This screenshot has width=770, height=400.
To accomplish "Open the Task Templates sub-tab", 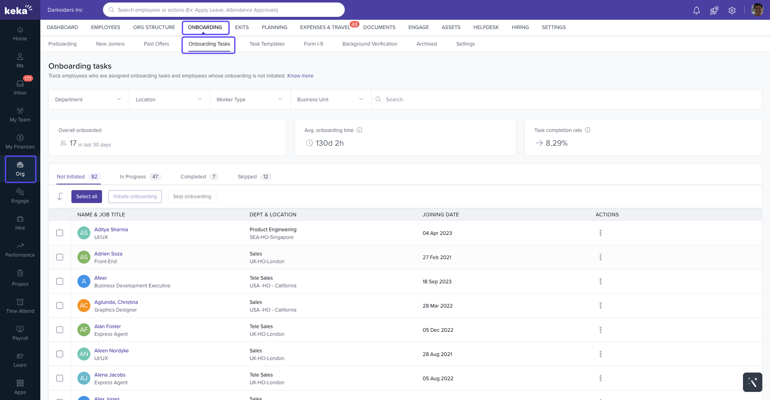I will point(267,44).
